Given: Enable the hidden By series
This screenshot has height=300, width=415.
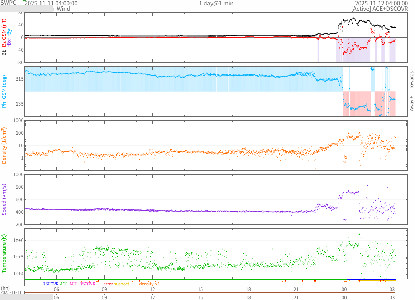Looking at the screenshot, I should click(10, 32).
